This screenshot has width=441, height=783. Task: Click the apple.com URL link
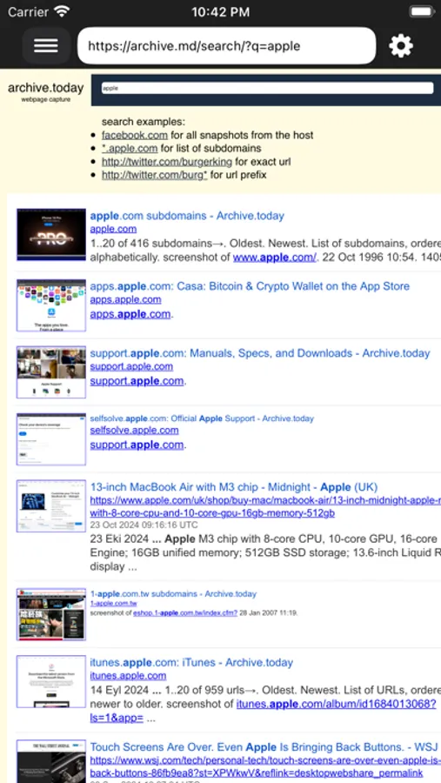113,229
